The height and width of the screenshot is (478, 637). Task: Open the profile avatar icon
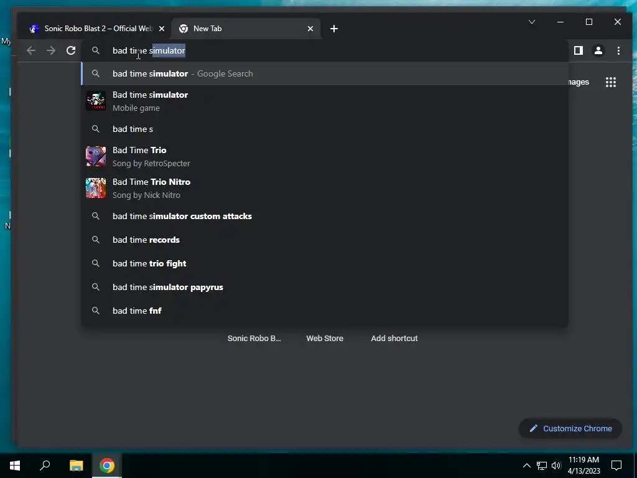(x=598, y=50)
